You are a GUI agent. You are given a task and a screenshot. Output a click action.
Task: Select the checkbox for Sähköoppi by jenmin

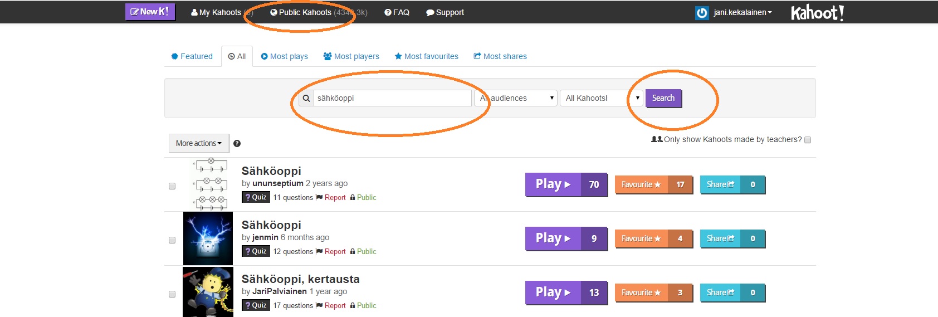coord(172,240)
